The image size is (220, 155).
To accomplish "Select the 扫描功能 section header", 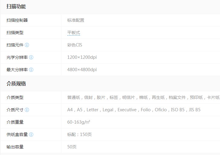I will [x=16, y=7].
